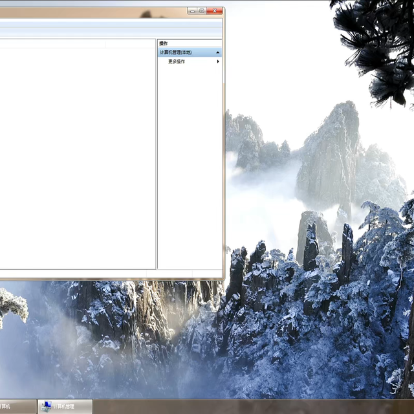Viewport: 414px width, 414px height.
Task: Maximize the 计算机管理 window
Action: [202, 11]
